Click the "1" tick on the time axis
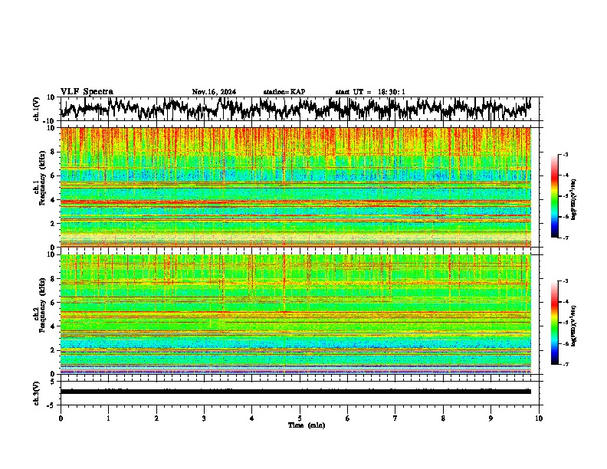The height and width of the screenshot is (469, 607). [x=108, y=418]
